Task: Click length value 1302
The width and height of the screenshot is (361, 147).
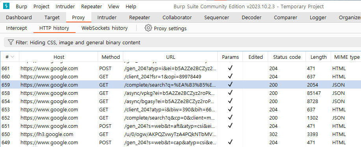Action: [313, 118]
